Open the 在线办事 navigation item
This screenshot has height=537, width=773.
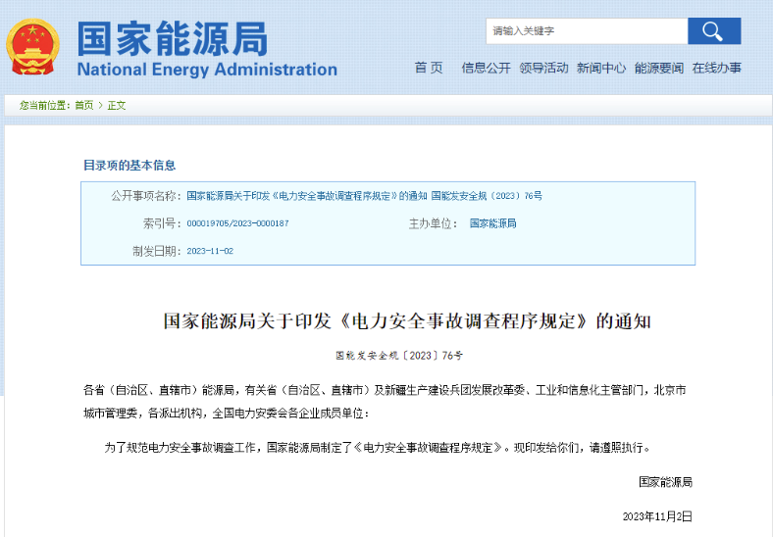click(716, 68)
